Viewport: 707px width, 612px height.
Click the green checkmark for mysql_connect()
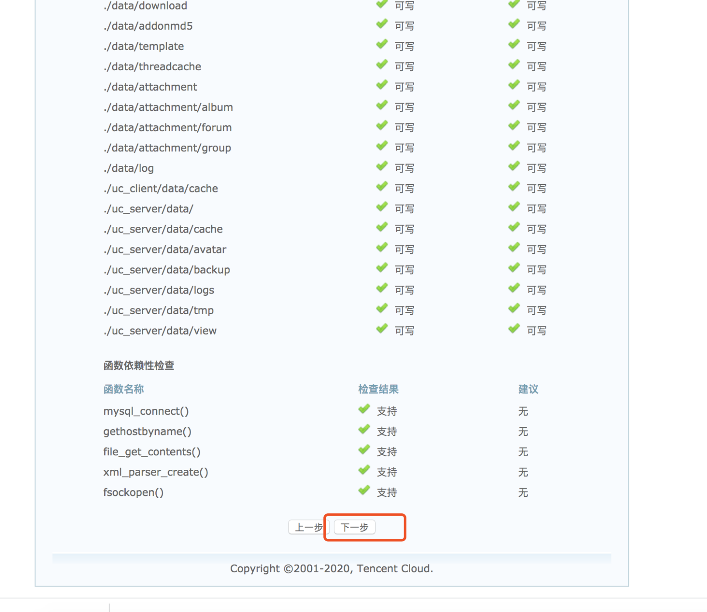[364, 410]
